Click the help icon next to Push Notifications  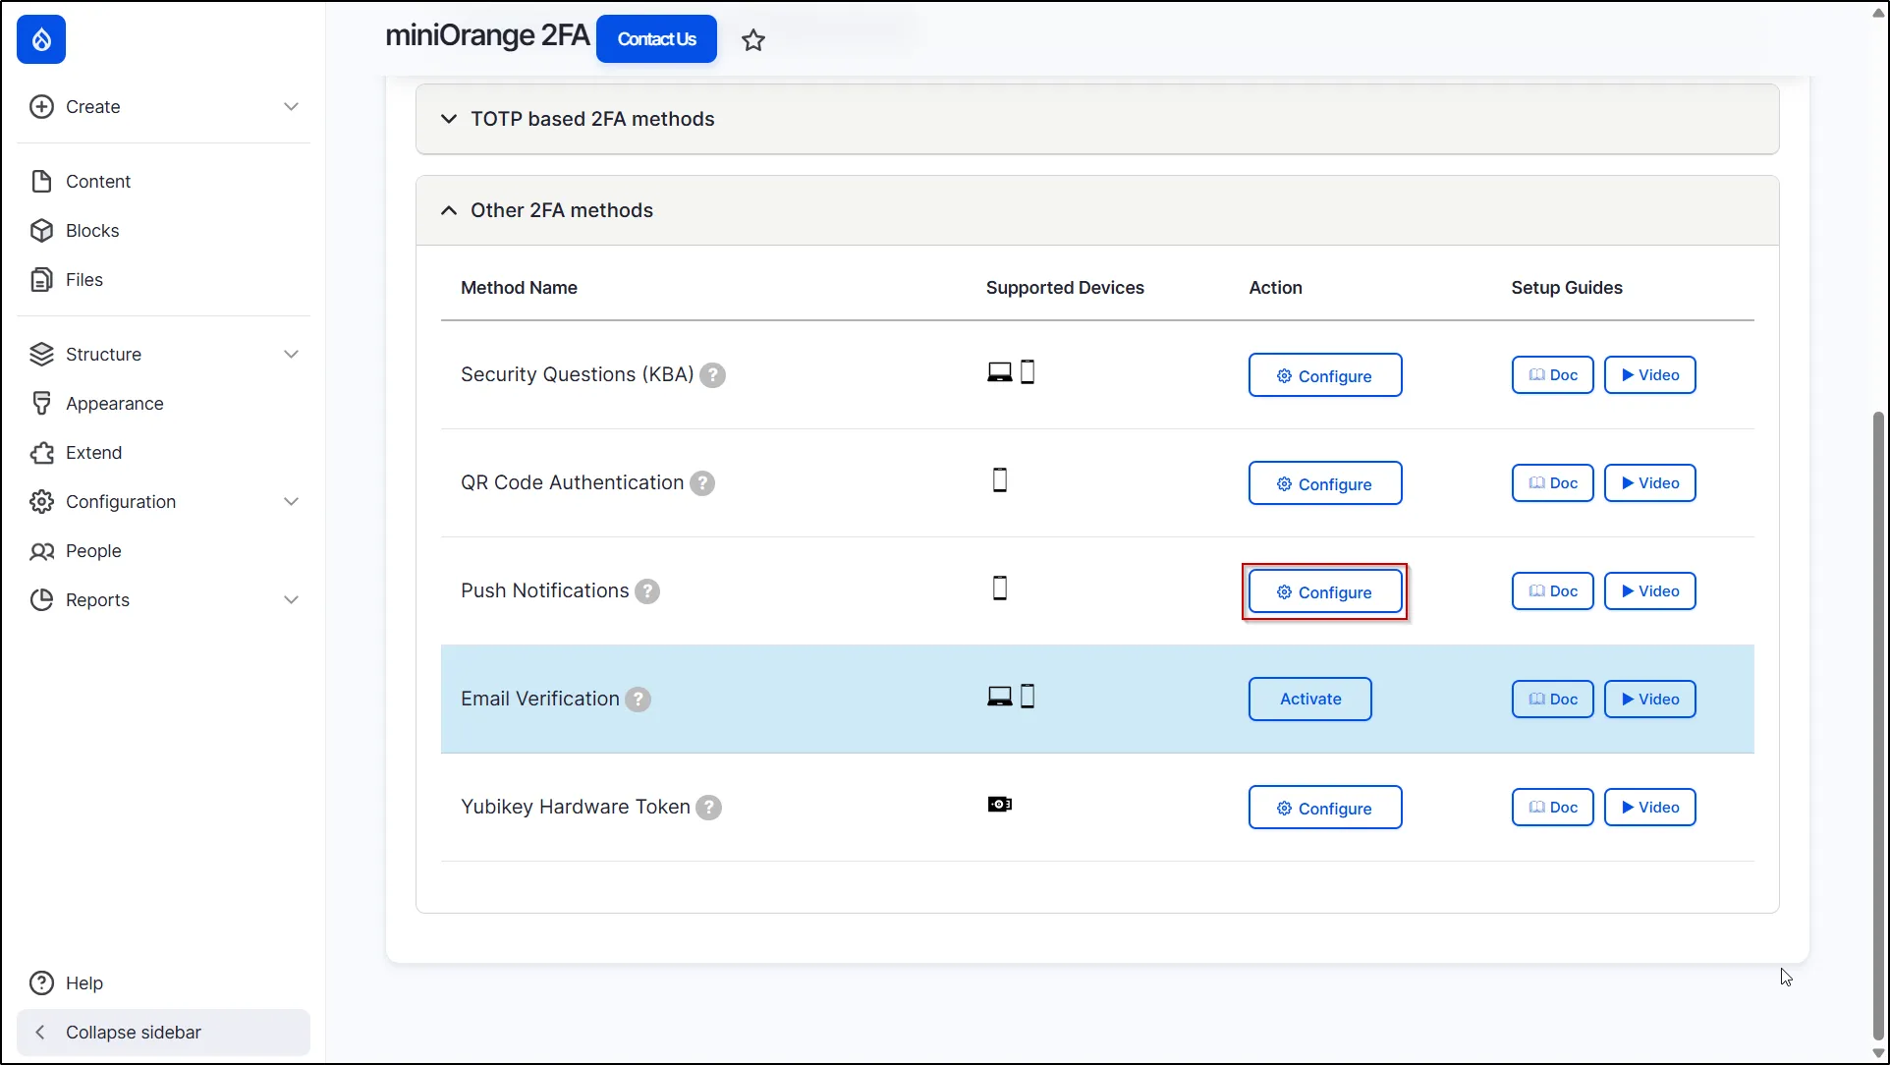(x=647, y=591)
